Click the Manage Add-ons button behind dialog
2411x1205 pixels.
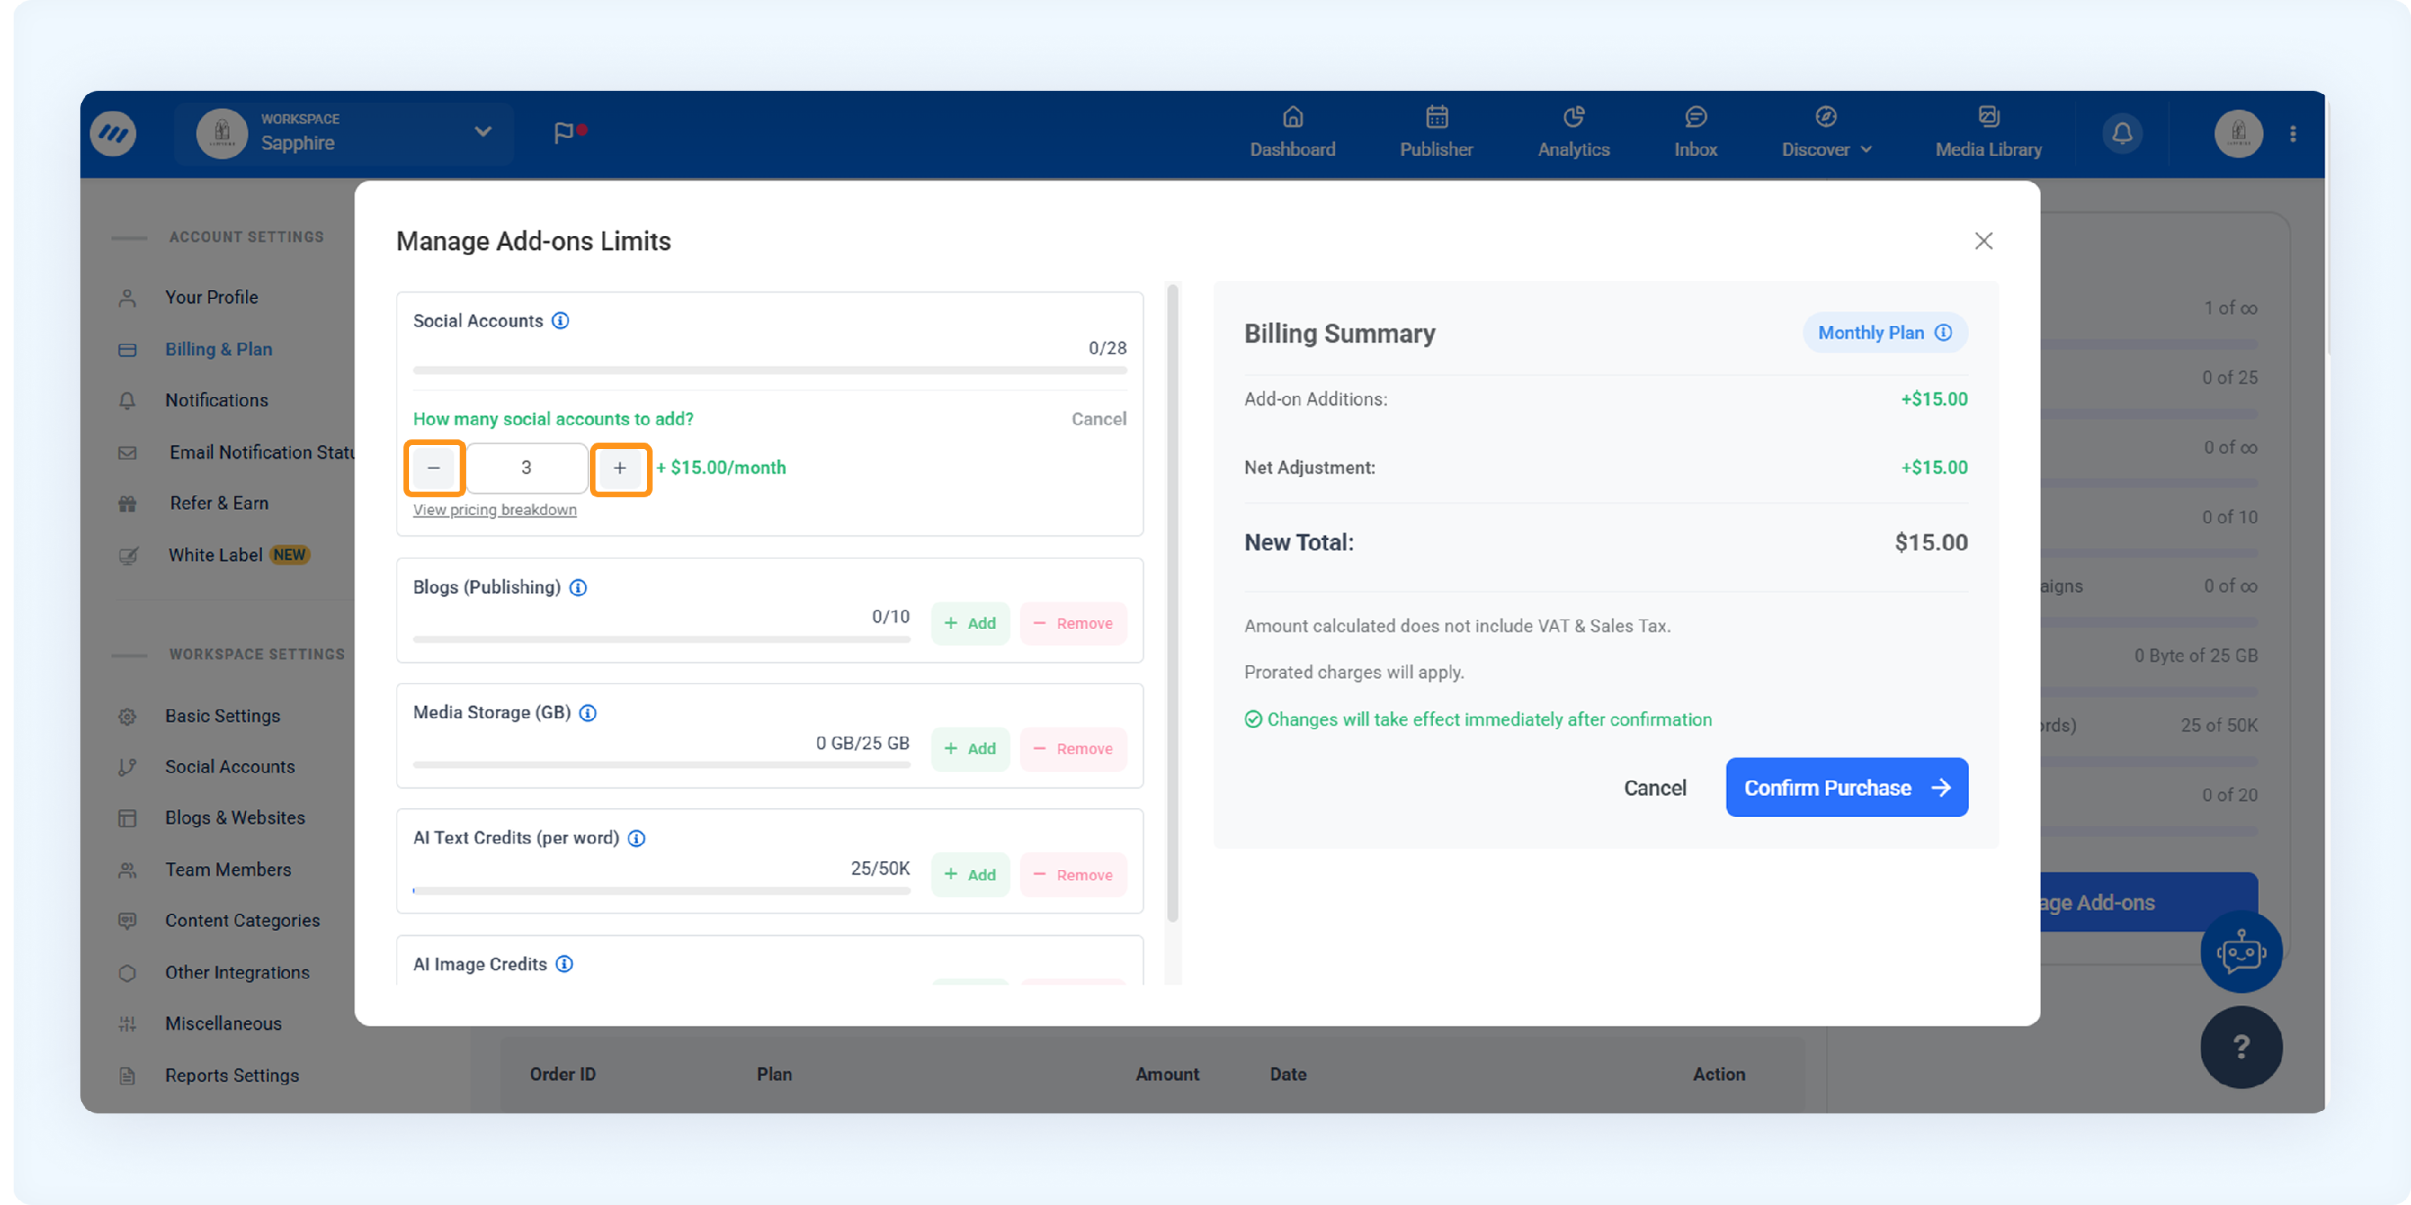pyautogui.click(x=2149, y=903)
